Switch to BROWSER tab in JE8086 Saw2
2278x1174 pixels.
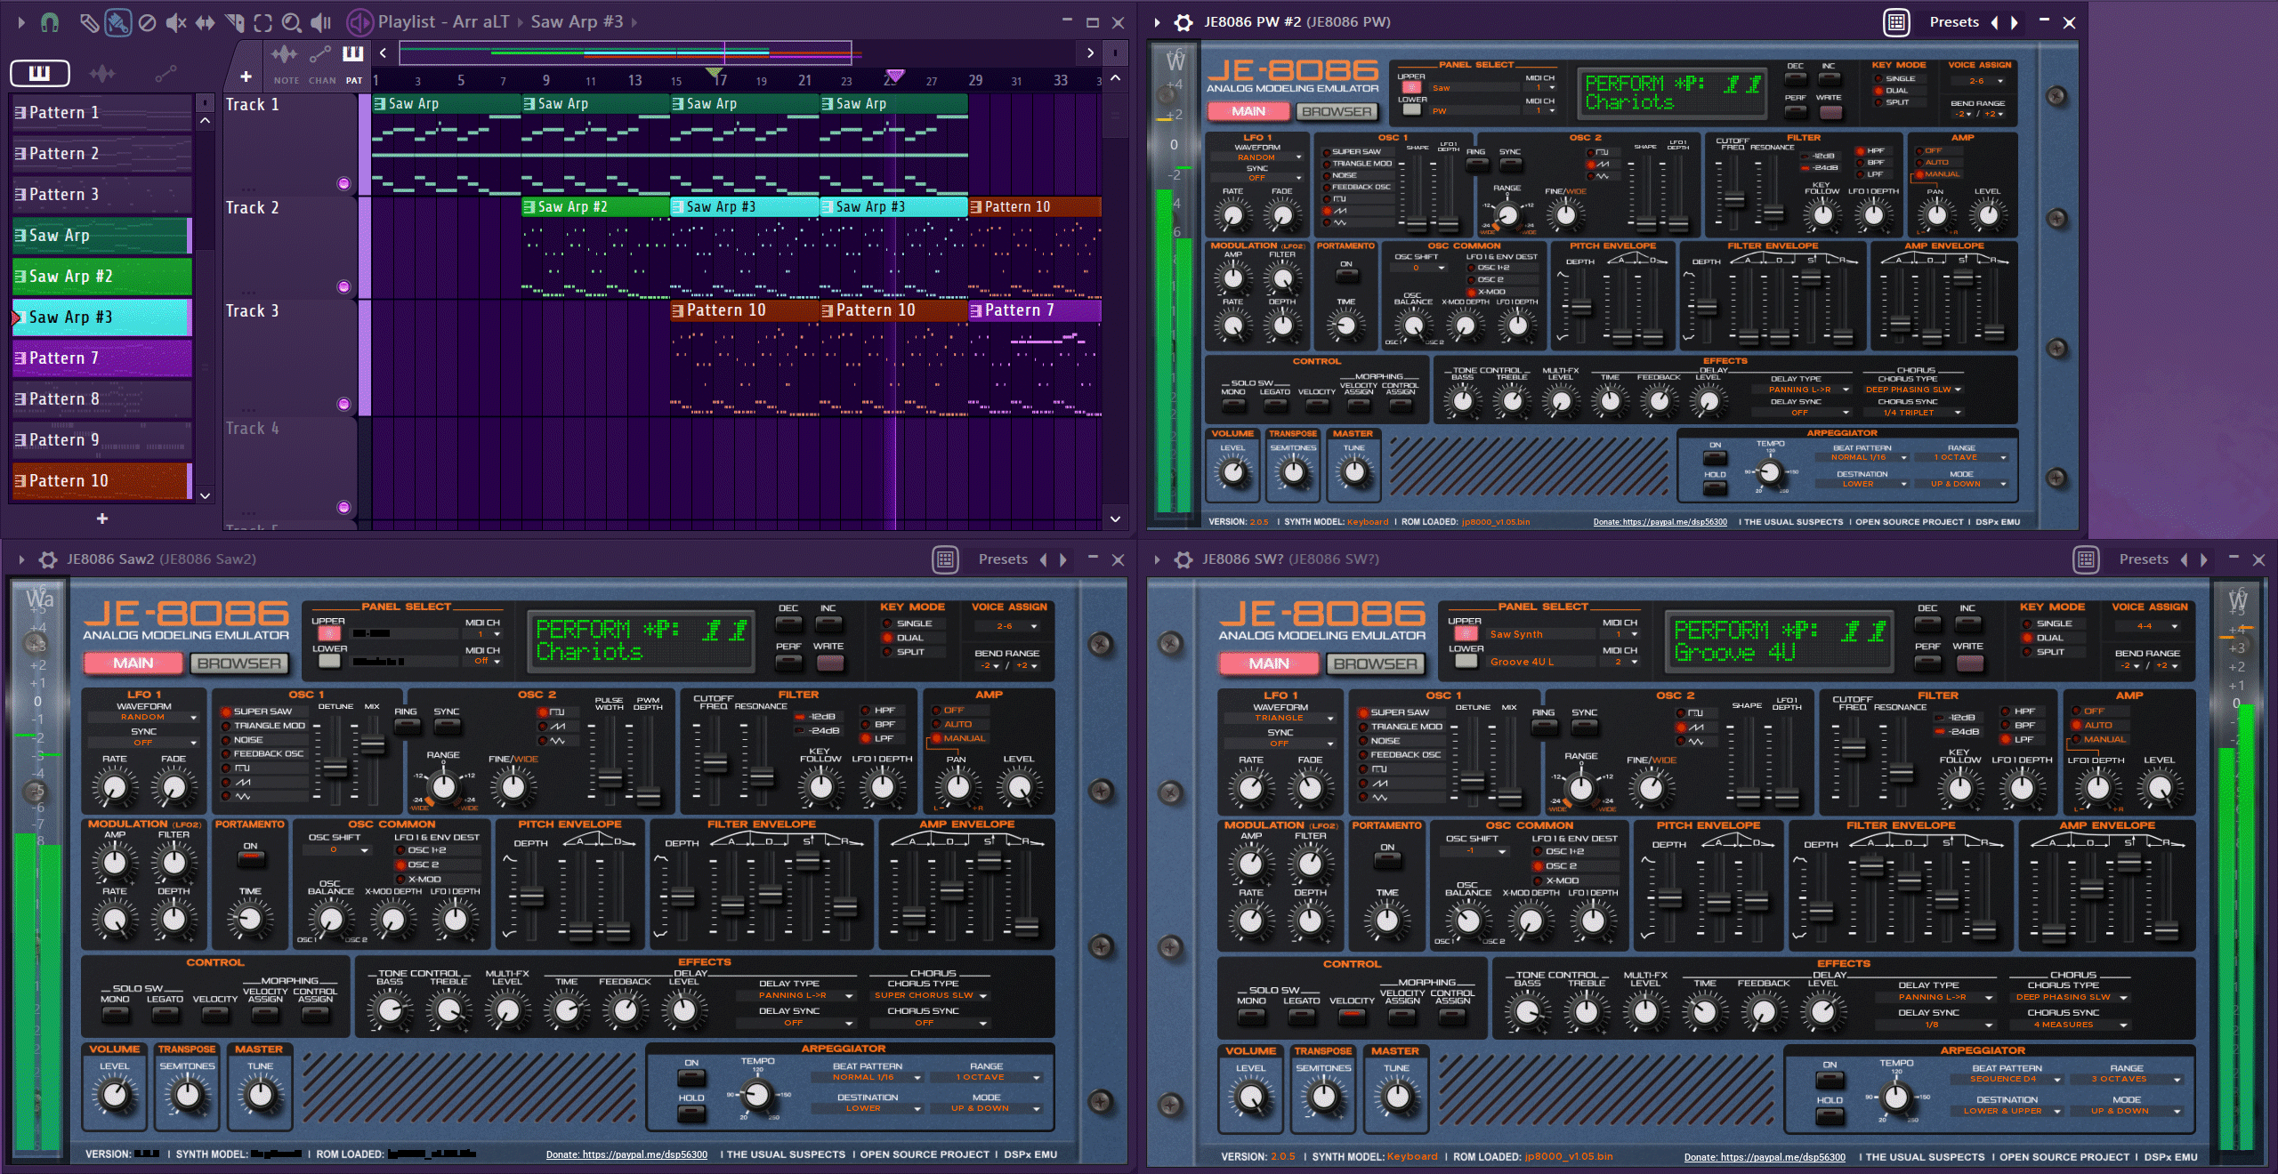click(238, 663)
